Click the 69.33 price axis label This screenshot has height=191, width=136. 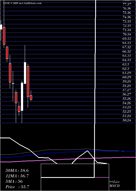pyautogui.click(x=126, y=39)
